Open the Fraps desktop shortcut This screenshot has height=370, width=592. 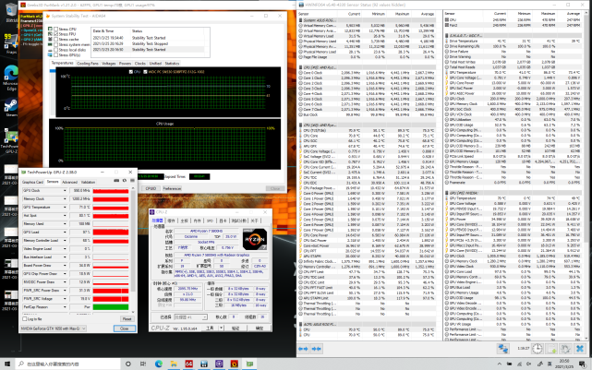(10, 39)
